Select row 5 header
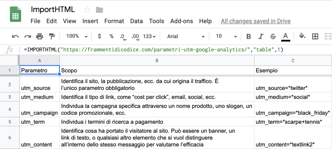The width and height of the screenshot is (332, 149). point(9,122)
